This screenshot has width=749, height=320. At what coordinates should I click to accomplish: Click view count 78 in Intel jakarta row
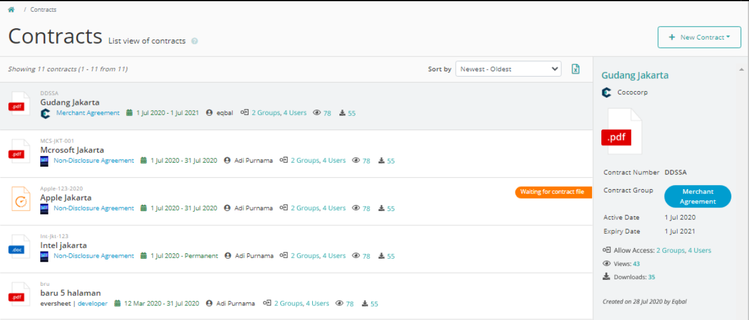[x=367, y=256]
